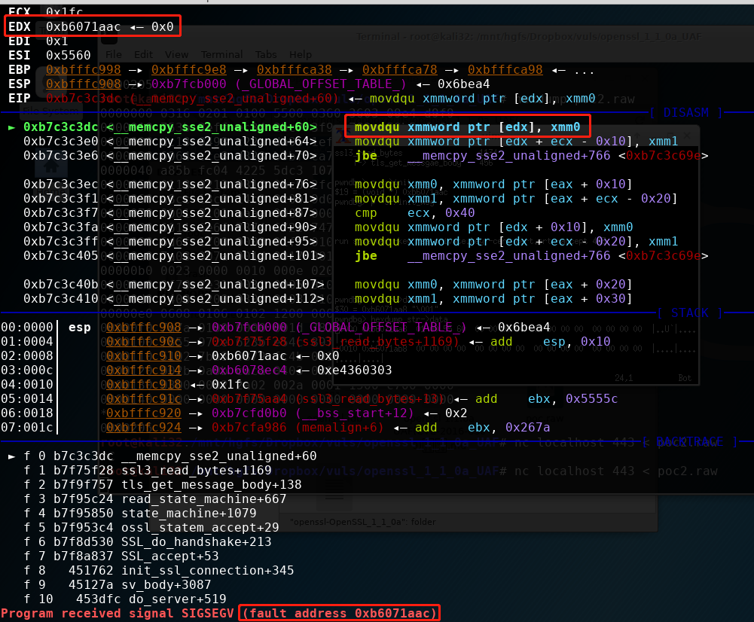Click movdqu xmm1, xmmword ptr [eax + 0x30]
Screen dimensions: 754x622
(x=493, y=298)
